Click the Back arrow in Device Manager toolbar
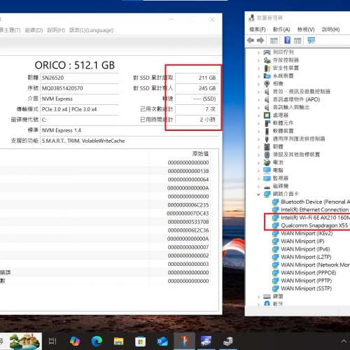The image size is (350, 350). pos(251,41)
